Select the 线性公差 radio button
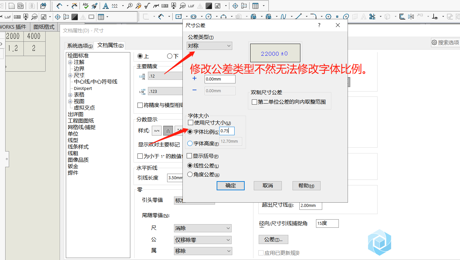 (190, 166)
